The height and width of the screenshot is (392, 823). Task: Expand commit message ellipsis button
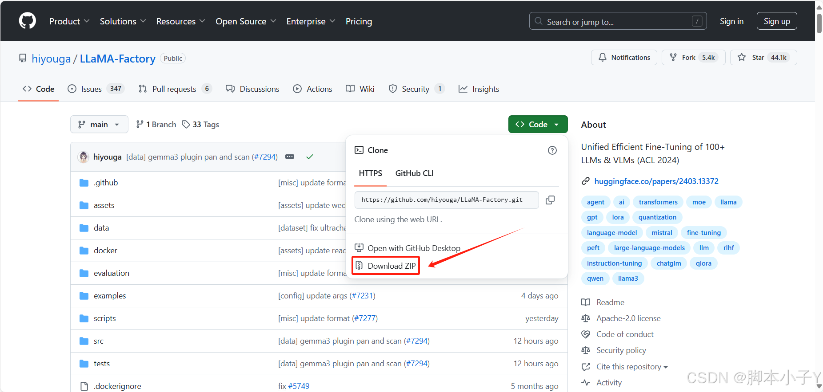tap(290, 157)
